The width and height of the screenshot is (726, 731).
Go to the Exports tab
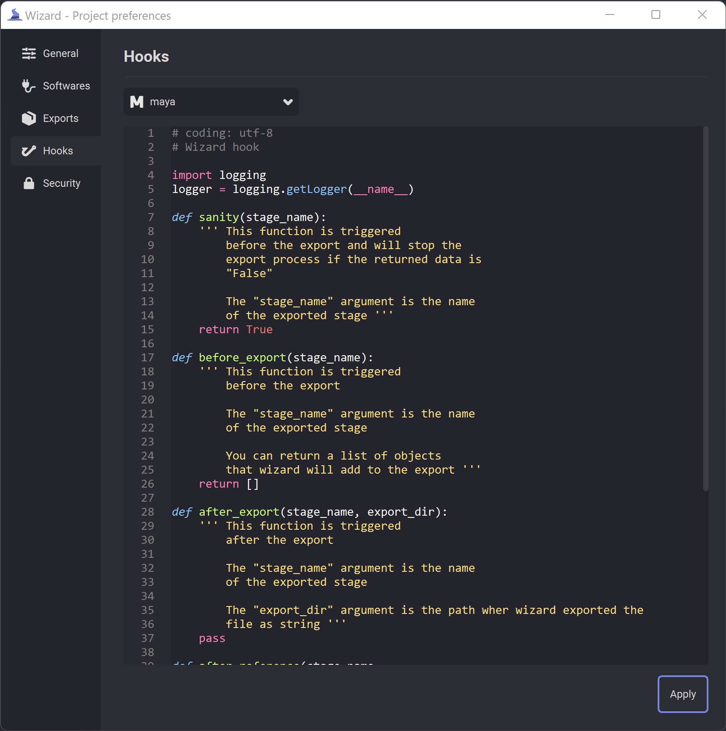click(x=56, y=118)
